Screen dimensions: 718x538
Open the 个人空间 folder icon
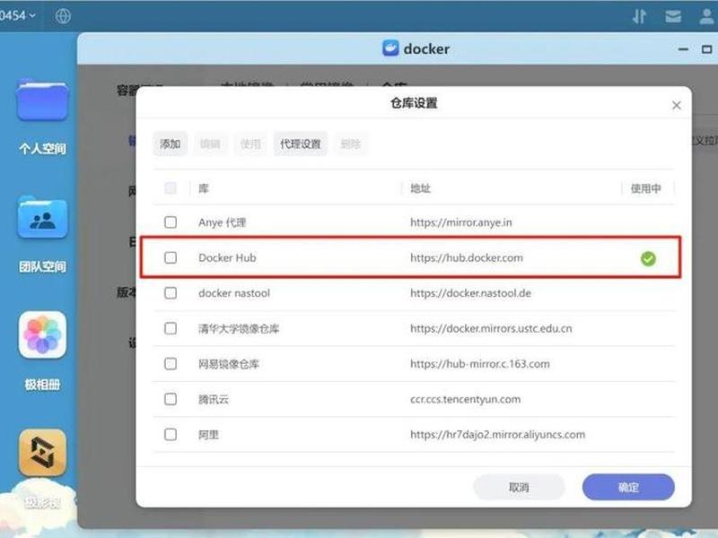pyautogui.click(x=42, y=100)
